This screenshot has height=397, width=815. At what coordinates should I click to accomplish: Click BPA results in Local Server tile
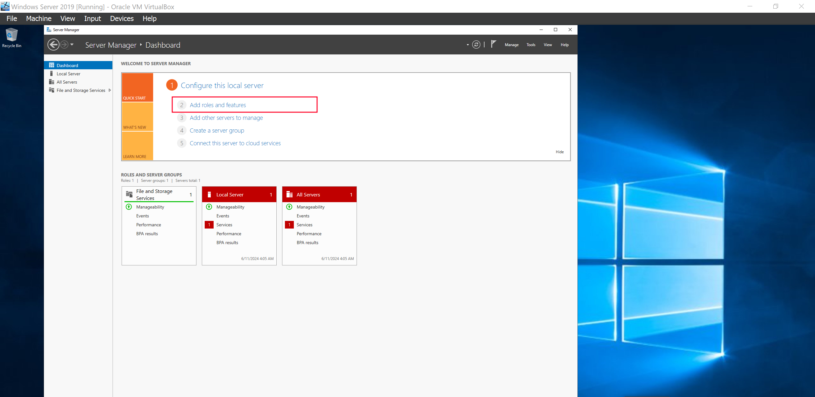(227, 243)
